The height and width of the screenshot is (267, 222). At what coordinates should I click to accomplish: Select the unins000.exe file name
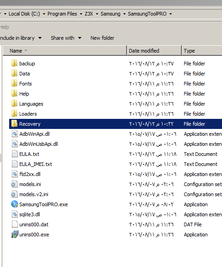[34, 235]
